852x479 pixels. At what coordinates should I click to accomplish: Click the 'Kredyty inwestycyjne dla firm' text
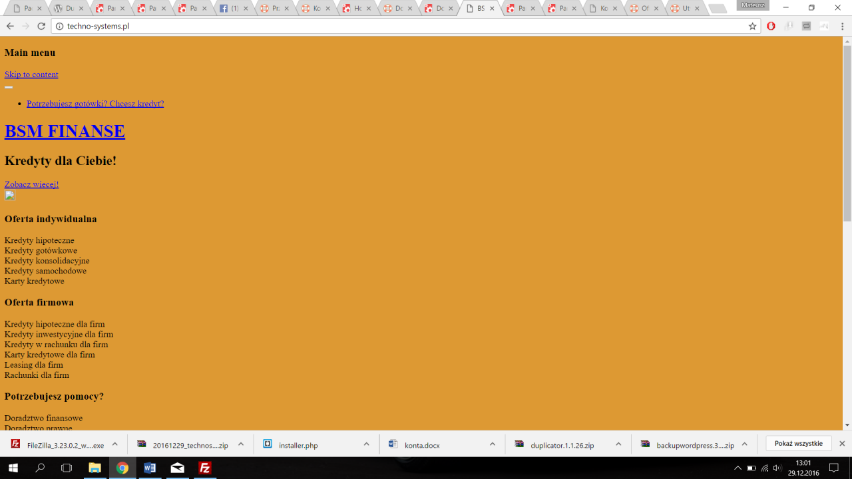click(x=59, y=335)
